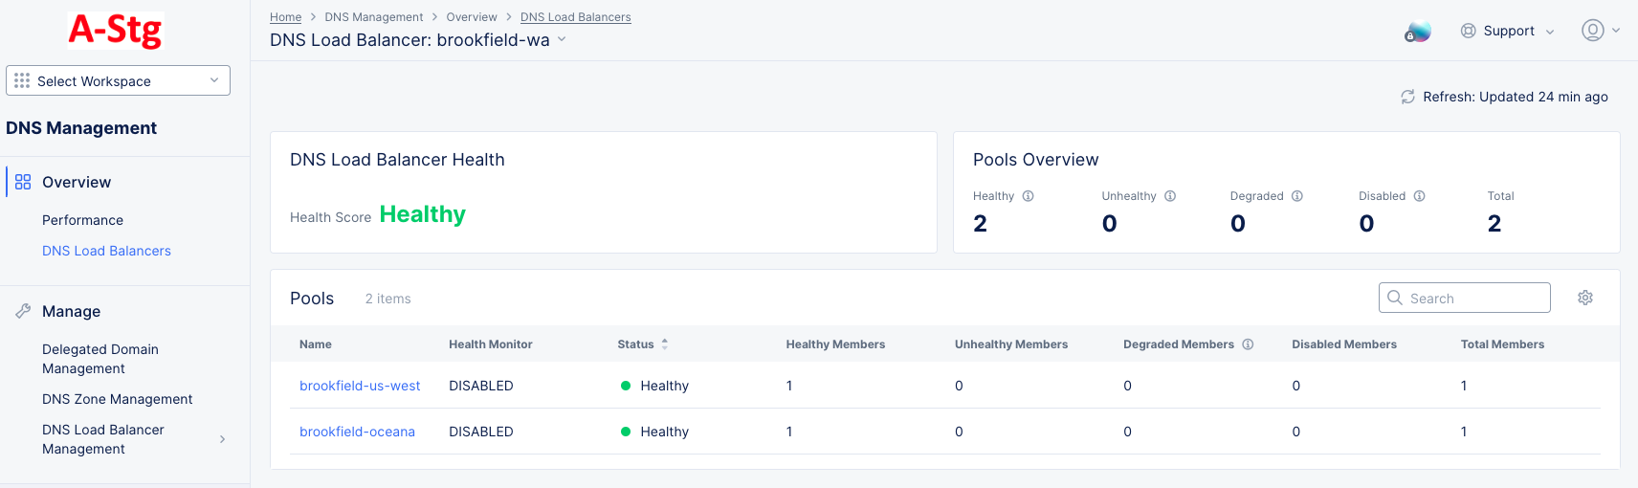
Task: Open the Select Workspace dropdown
Action: click(x=118, y=80)
